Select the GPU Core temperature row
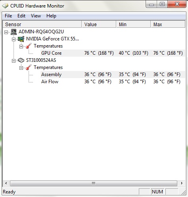The width and height of the screenshot is (188, 197). pos(113,53)
